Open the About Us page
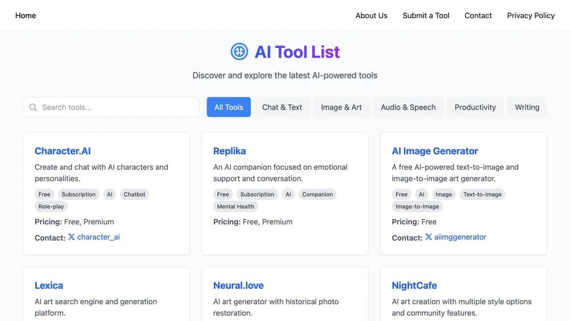This screenshot has height=321, width=570. tap(371, 15)
